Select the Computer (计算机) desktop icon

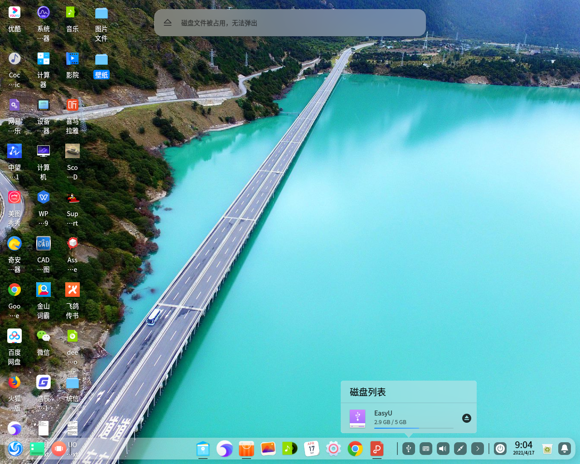point(43,151)
